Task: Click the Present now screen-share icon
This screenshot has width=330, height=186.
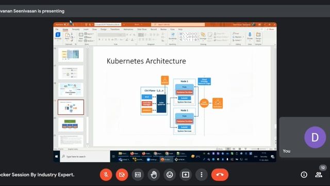Action: [186, 175]
